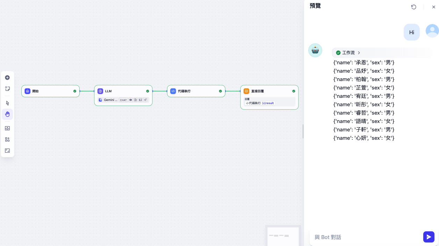Toggle the hand pan mode
Screen dimensions: 439x246
point(7,114)
